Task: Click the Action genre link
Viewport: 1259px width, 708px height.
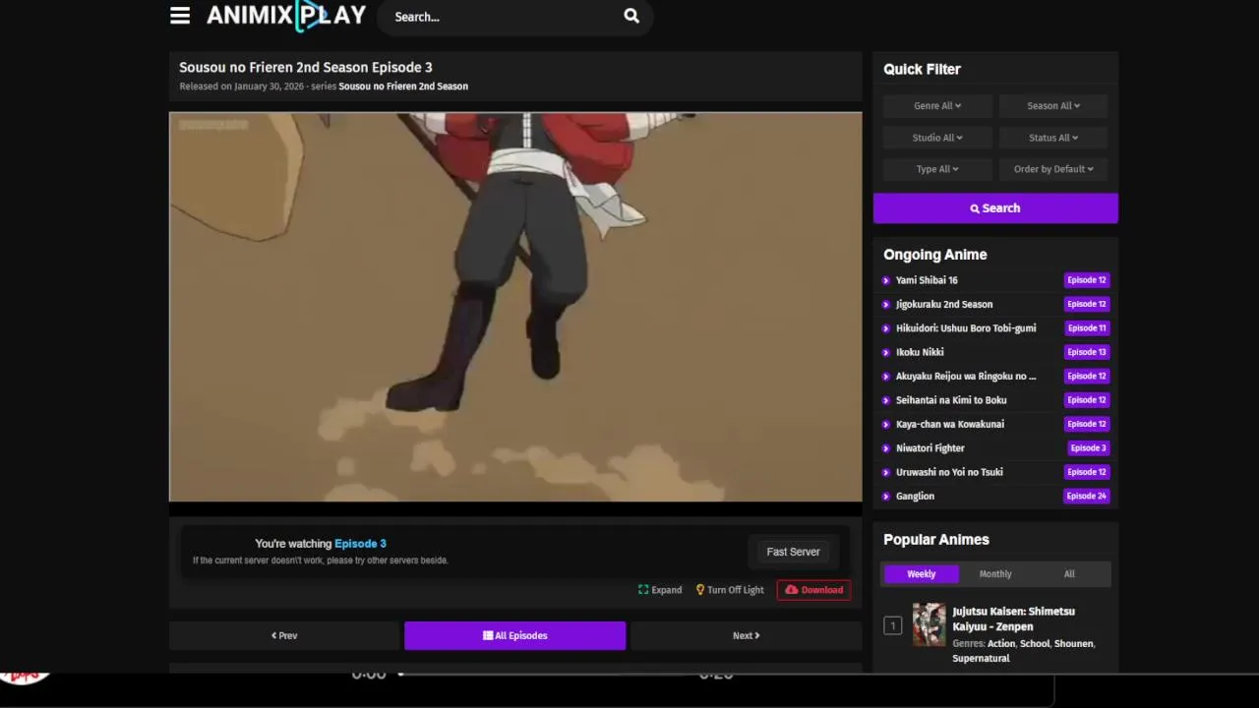Action: point(1001,644)
